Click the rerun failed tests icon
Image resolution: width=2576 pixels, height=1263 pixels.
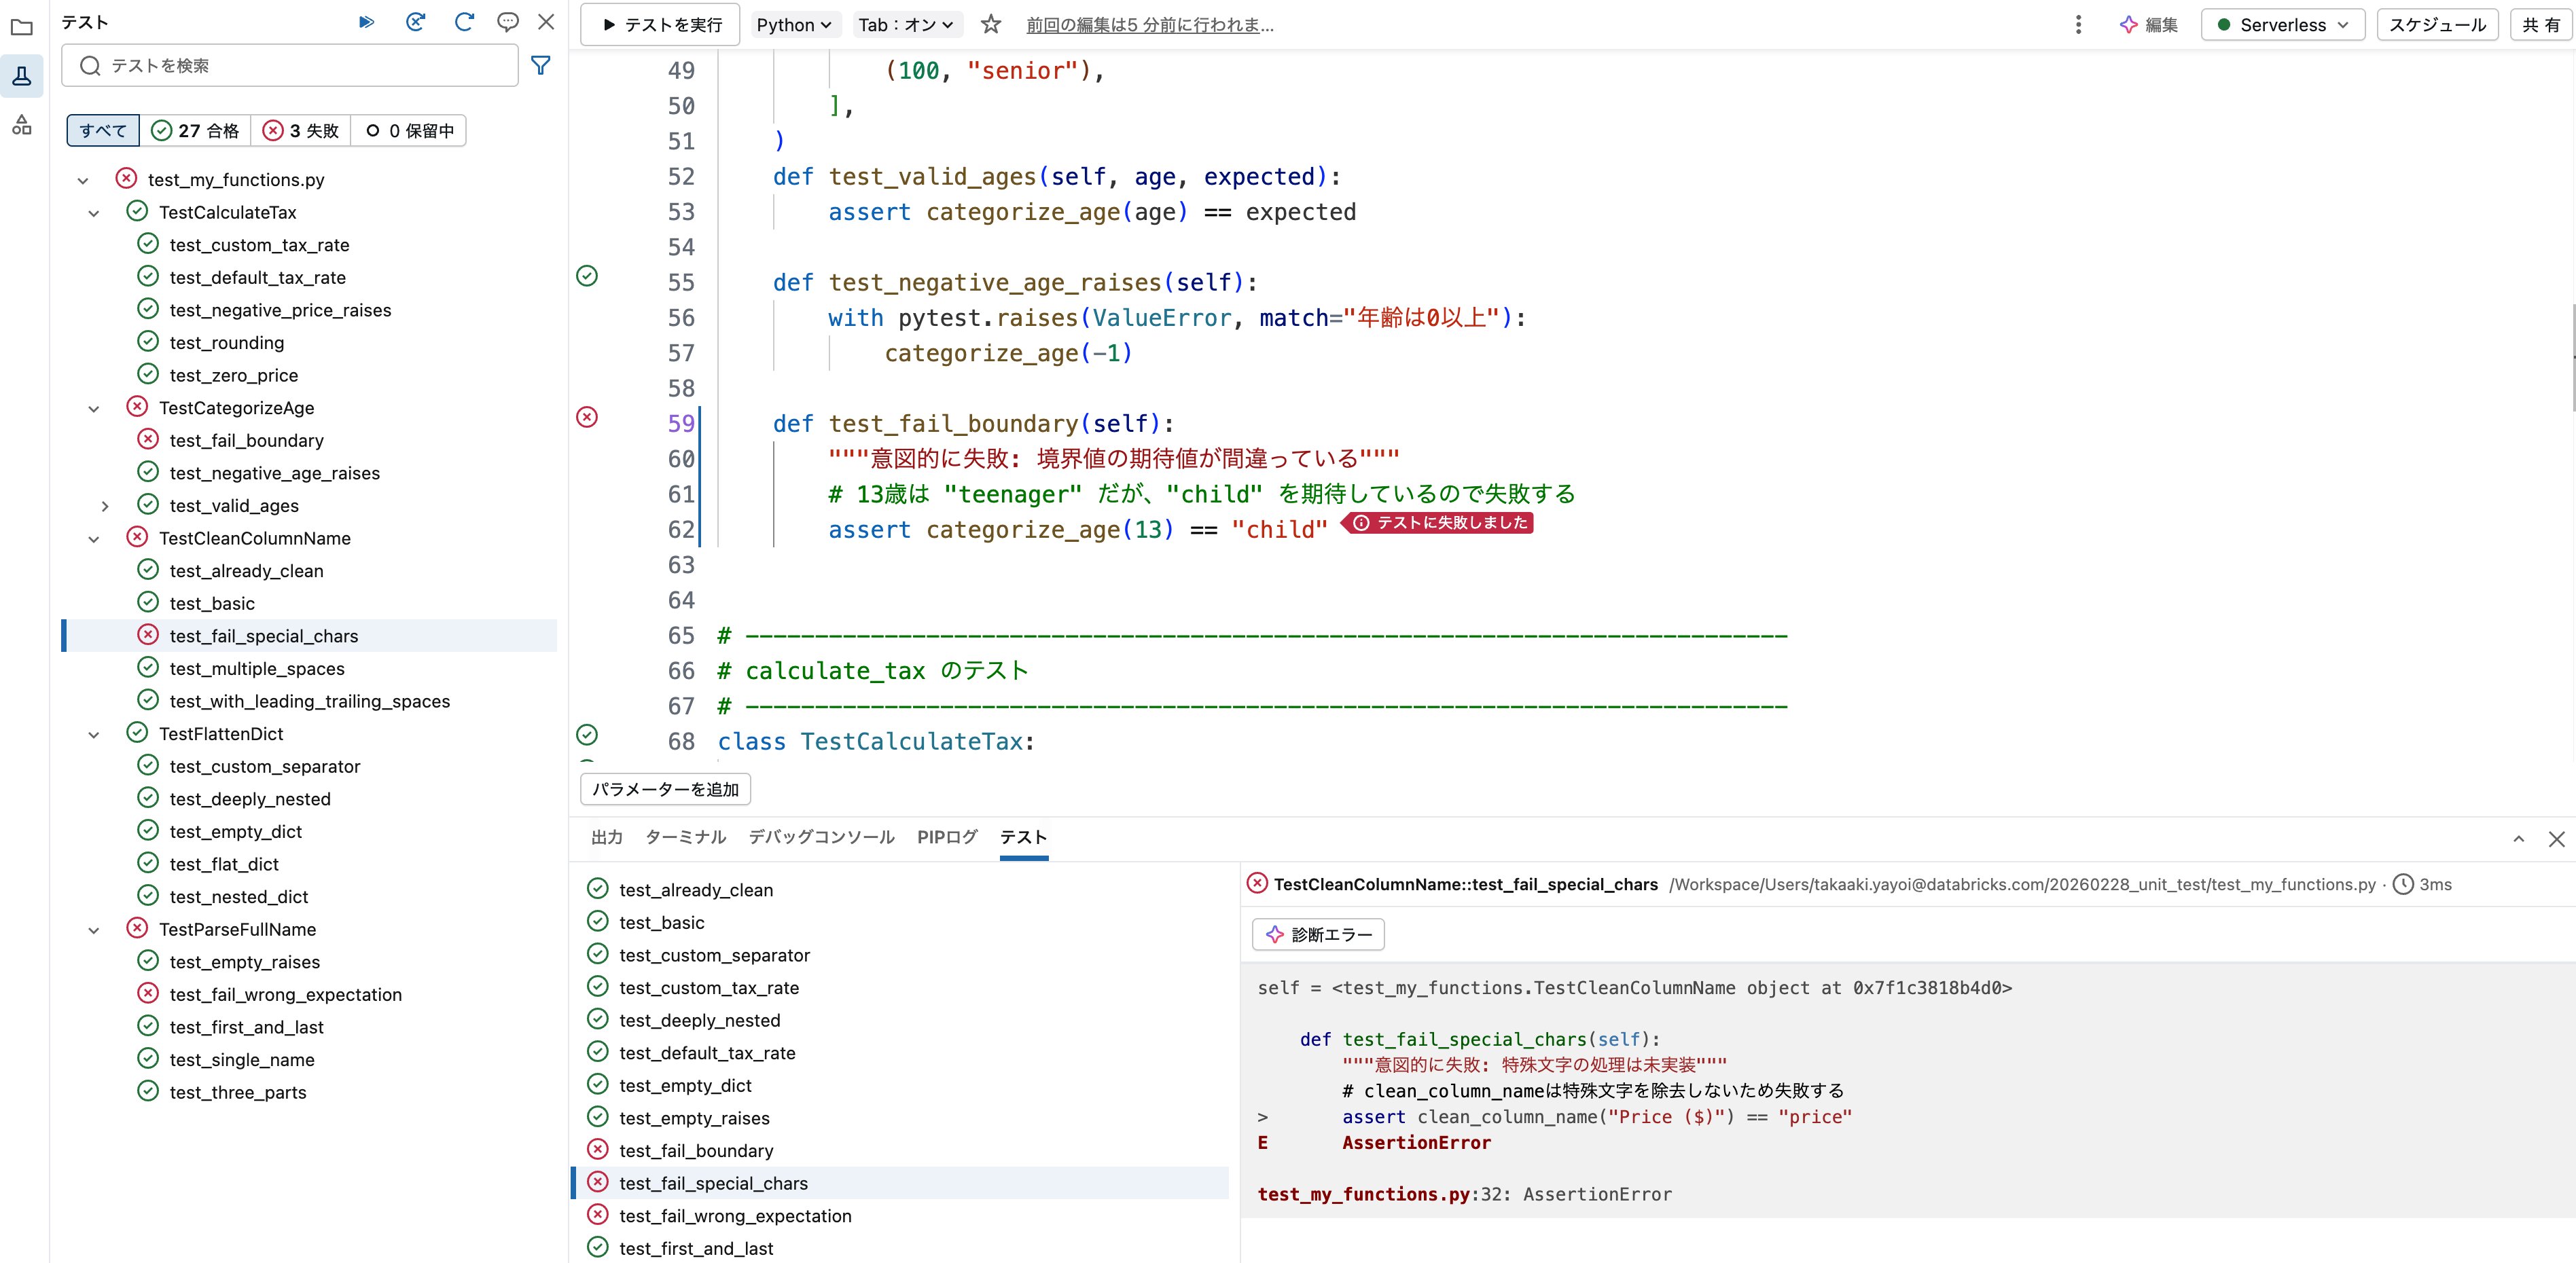(416, 22)
